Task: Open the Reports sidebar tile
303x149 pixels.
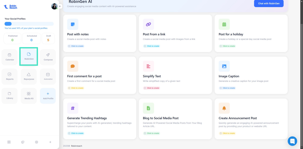Action: tap(9, 77)
